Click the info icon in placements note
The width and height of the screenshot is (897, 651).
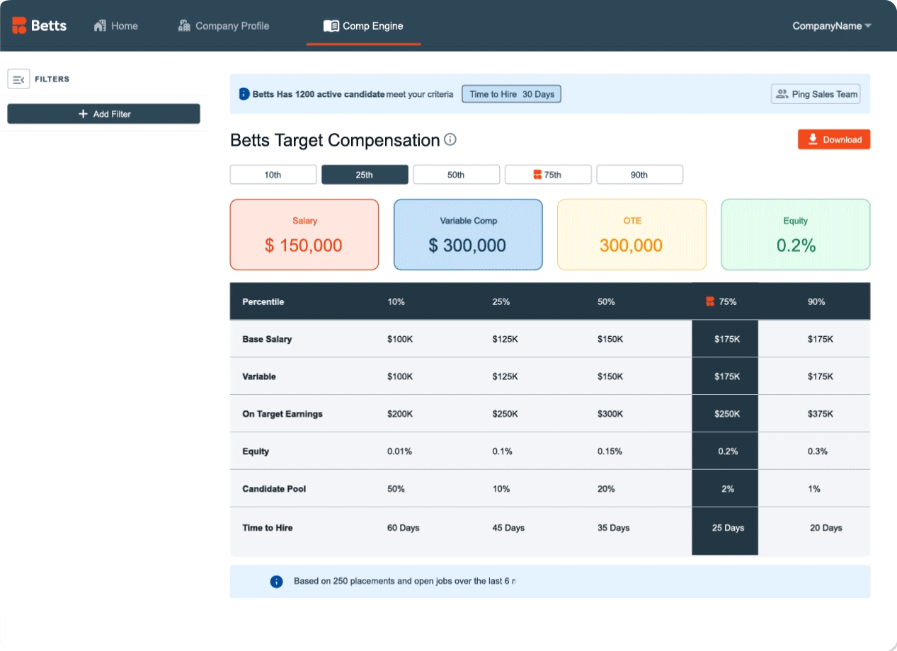pos(277,582)
